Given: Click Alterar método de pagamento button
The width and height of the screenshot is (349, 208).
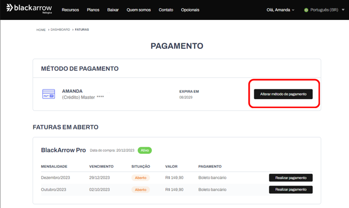Looking at the screenshot, I should click(x=283, y=94).
